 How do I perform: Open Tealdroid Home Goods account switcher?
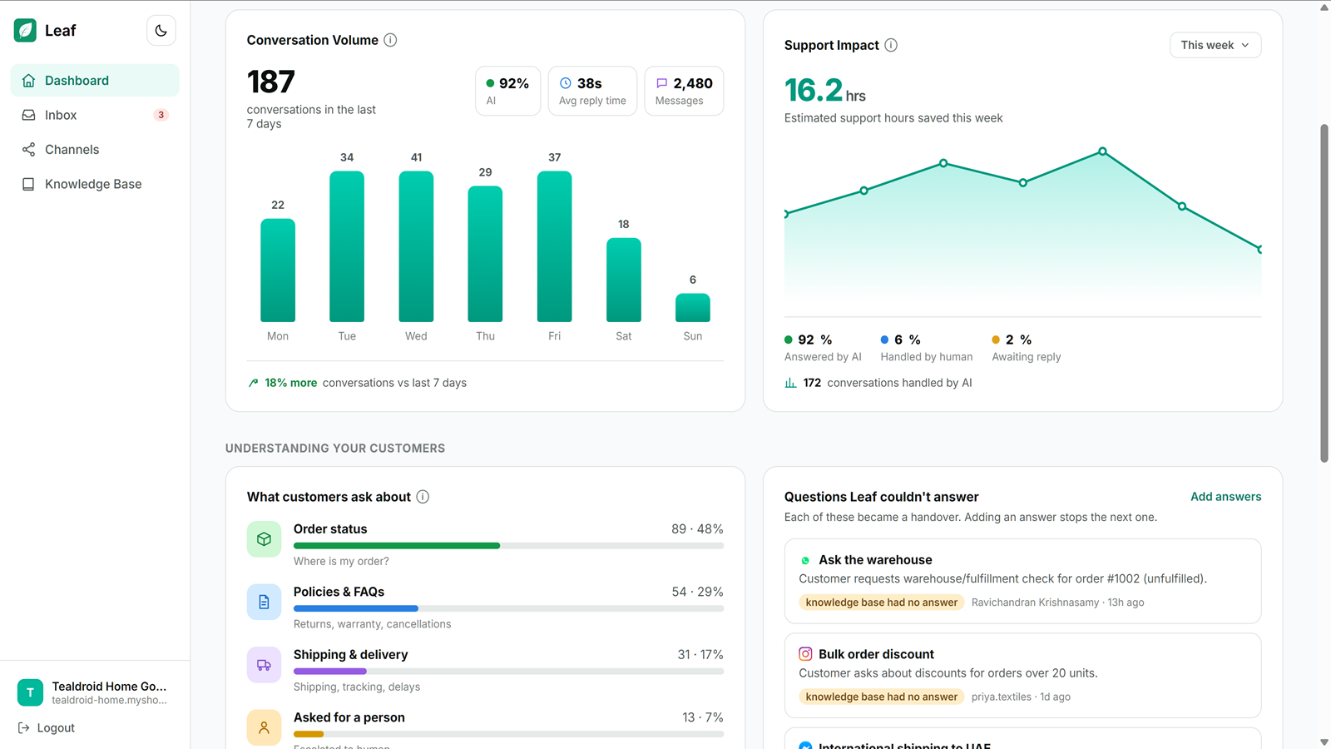(95, 692)
